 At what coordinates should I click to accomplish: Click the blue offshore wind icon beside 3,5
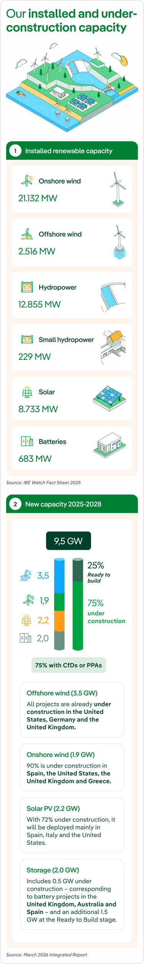click(26, 575)
